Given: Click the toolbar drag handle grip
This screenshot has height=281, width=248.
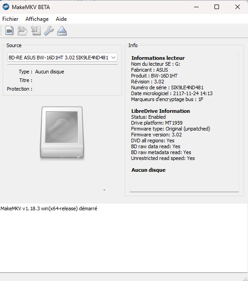Looking at the screenshot, I should point(1,31).
